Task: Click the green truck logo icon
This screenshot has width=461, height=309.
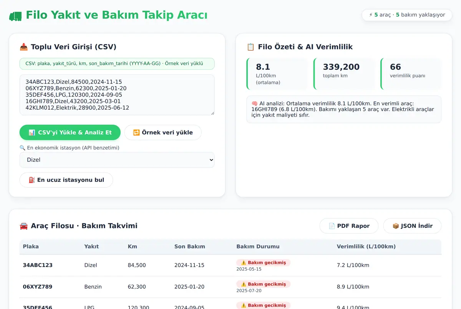Action: tap(15, 16)
